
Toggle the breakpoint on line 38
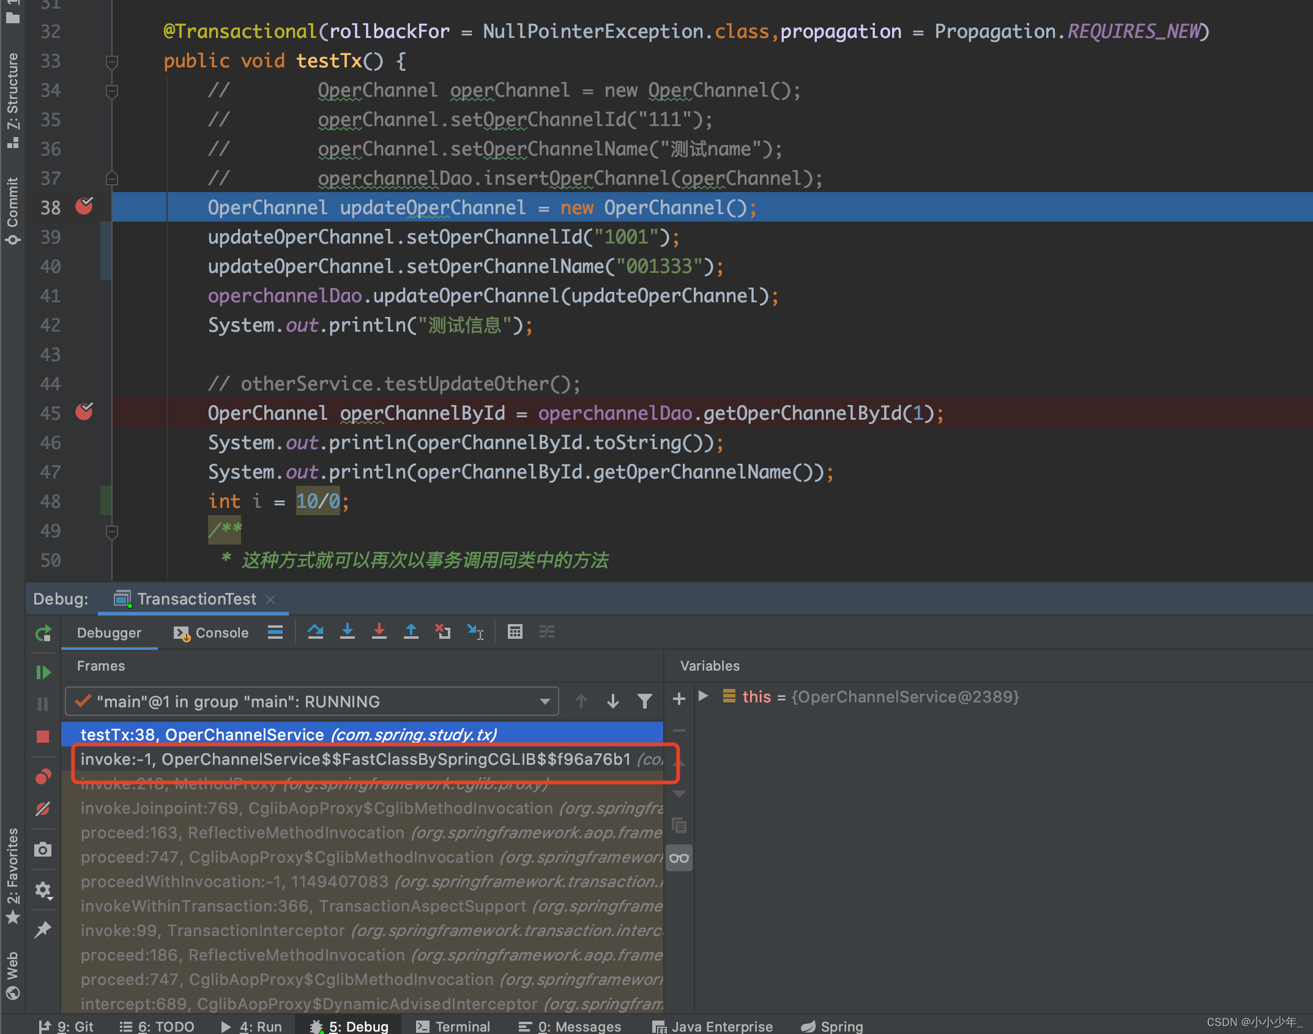[84, 207]
